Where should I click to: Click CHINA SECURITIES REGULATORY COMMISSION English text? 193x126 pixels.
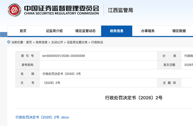(61, 13)
